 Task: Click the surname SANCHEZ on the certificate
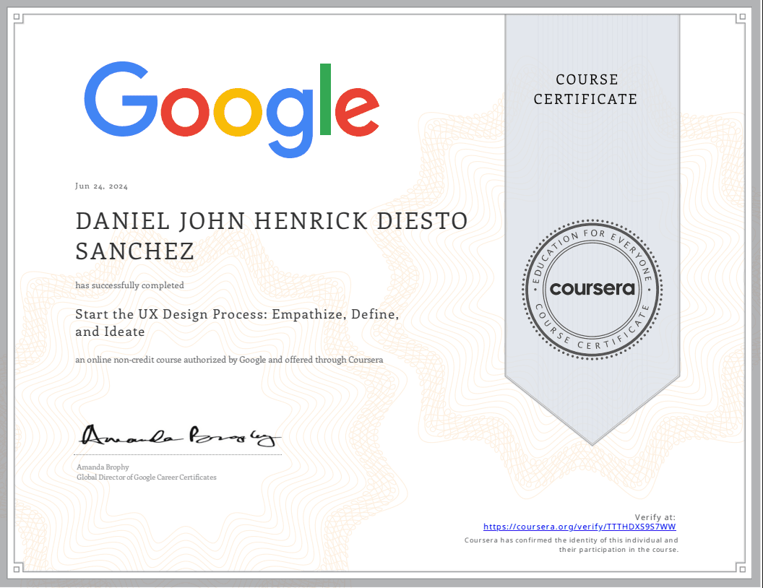click(x=135, y=251)
